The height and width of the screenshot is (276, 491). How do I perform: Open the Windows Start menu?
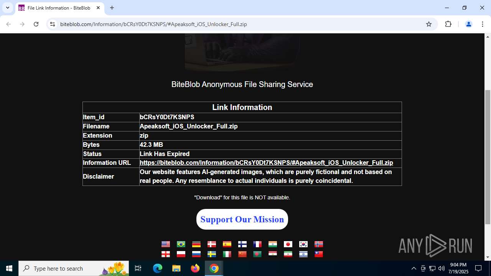click(9, 268)
